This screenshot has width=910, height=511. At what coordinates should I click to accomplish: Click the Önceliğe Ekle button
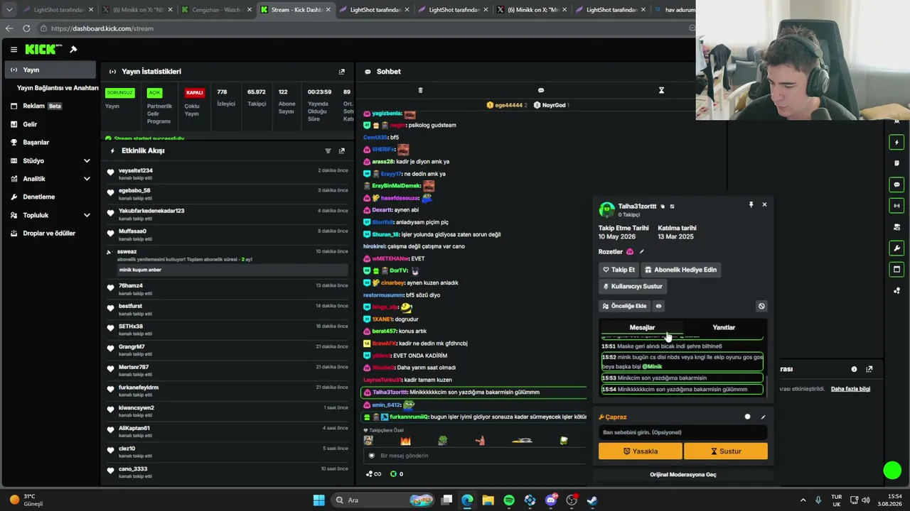coord(623,306)
